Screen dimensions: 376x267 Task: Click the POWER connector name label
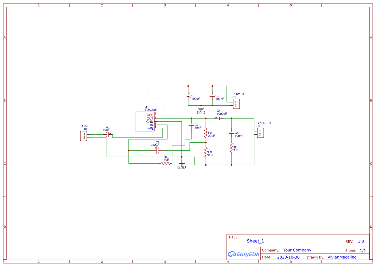[x=238, y=94]
